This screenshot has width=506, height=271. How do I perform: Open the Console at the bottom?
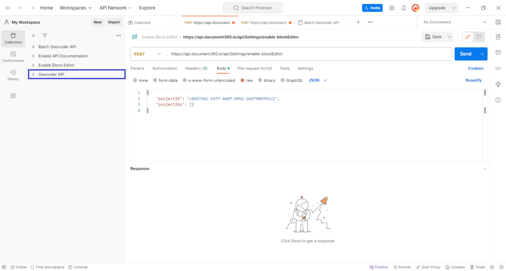pos(78,267)
